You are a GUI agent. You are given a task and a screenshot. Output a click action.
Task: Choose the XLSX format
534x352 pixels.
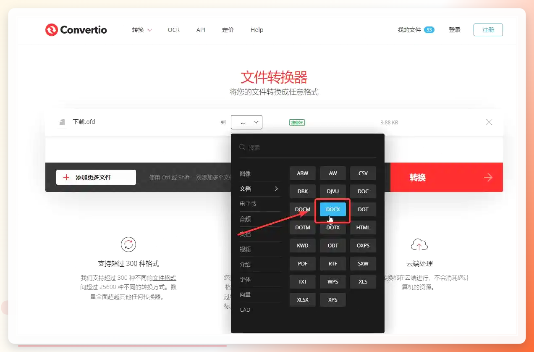303,299
